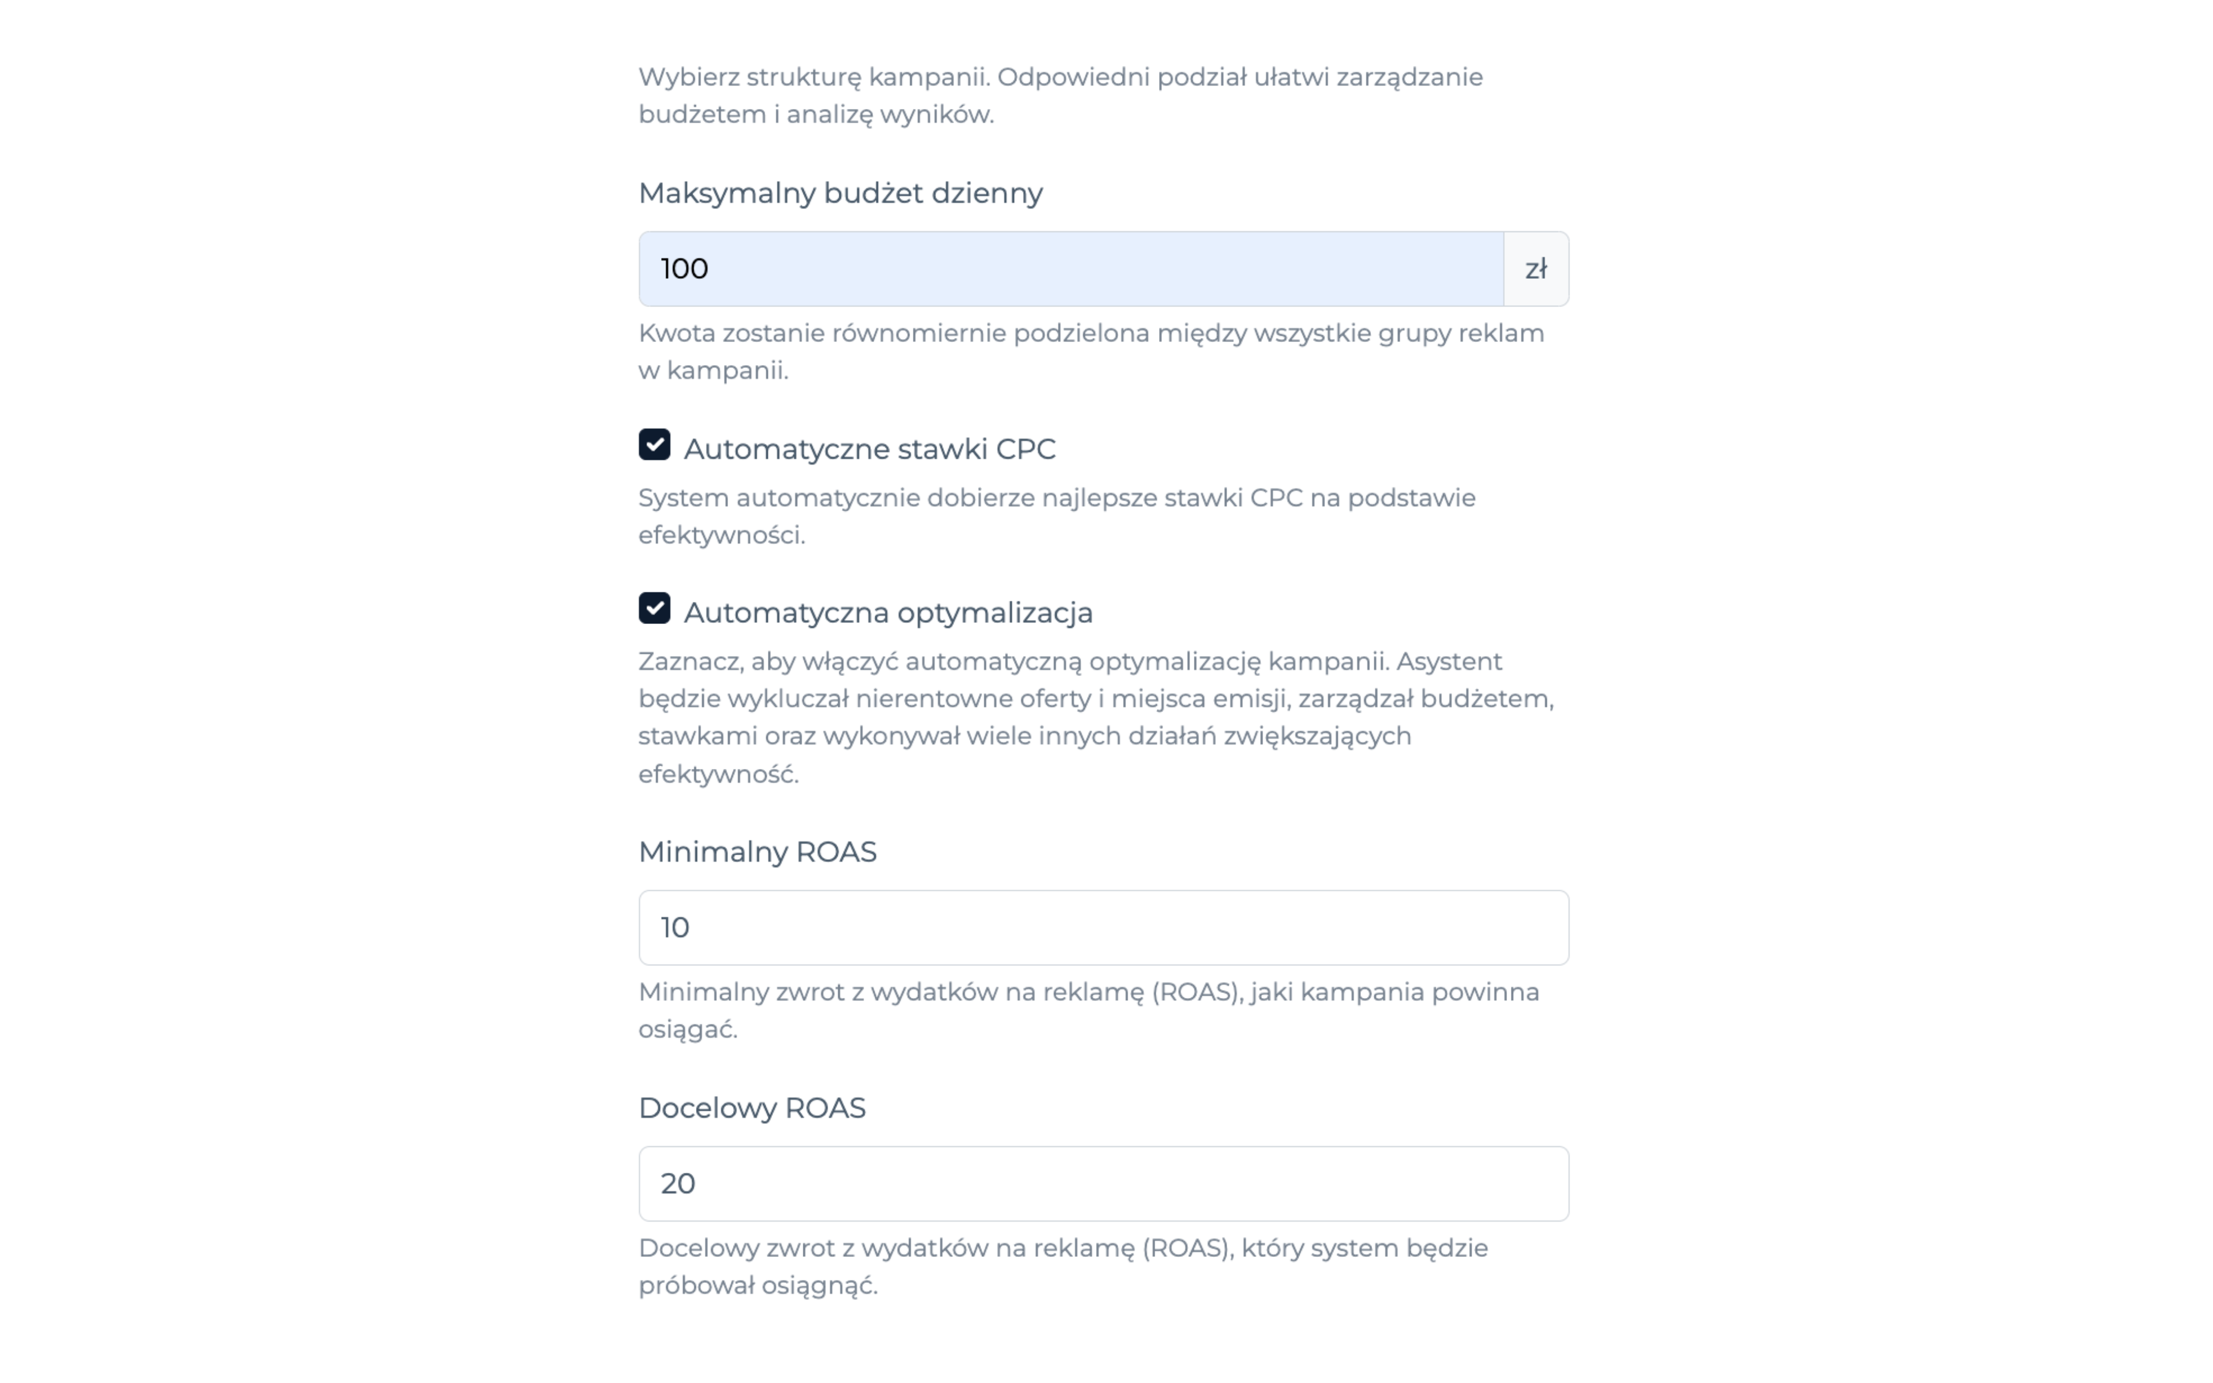Click the Docelowy ROAS field label
Screen dimensions: 2213x1383
point(752,1108)
